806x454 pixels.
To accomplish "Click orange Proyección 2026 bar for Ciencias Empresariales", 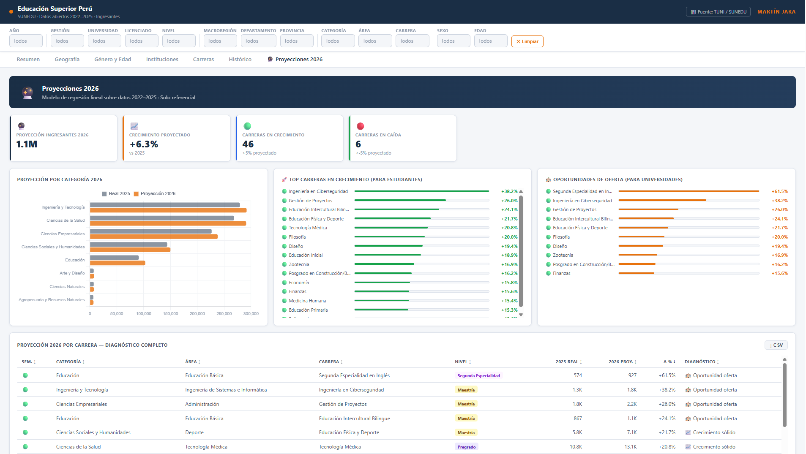I will (154, 237).
